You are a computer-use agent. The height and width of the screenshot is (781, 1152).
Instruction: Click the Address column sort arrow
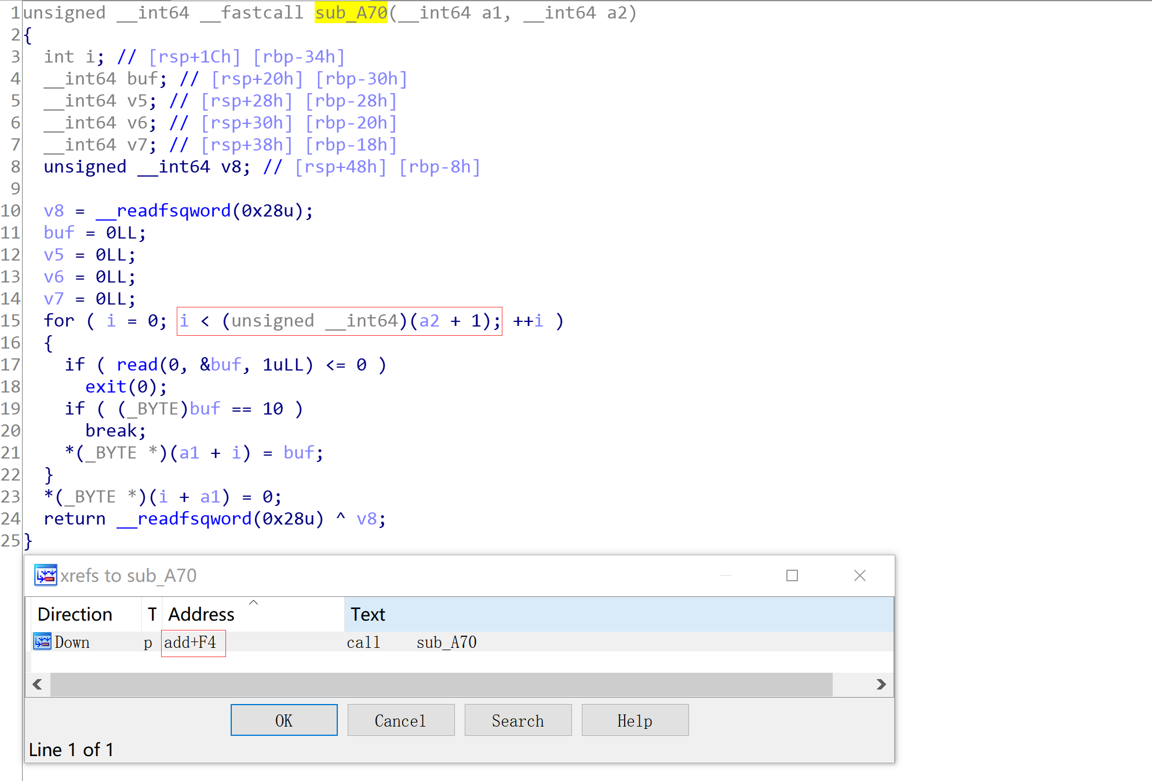click(x=253, y=603)
